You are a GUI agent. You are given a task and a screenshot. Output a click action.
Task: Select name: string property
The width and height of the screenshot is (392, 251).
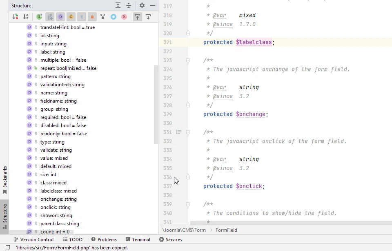(54, 93)
